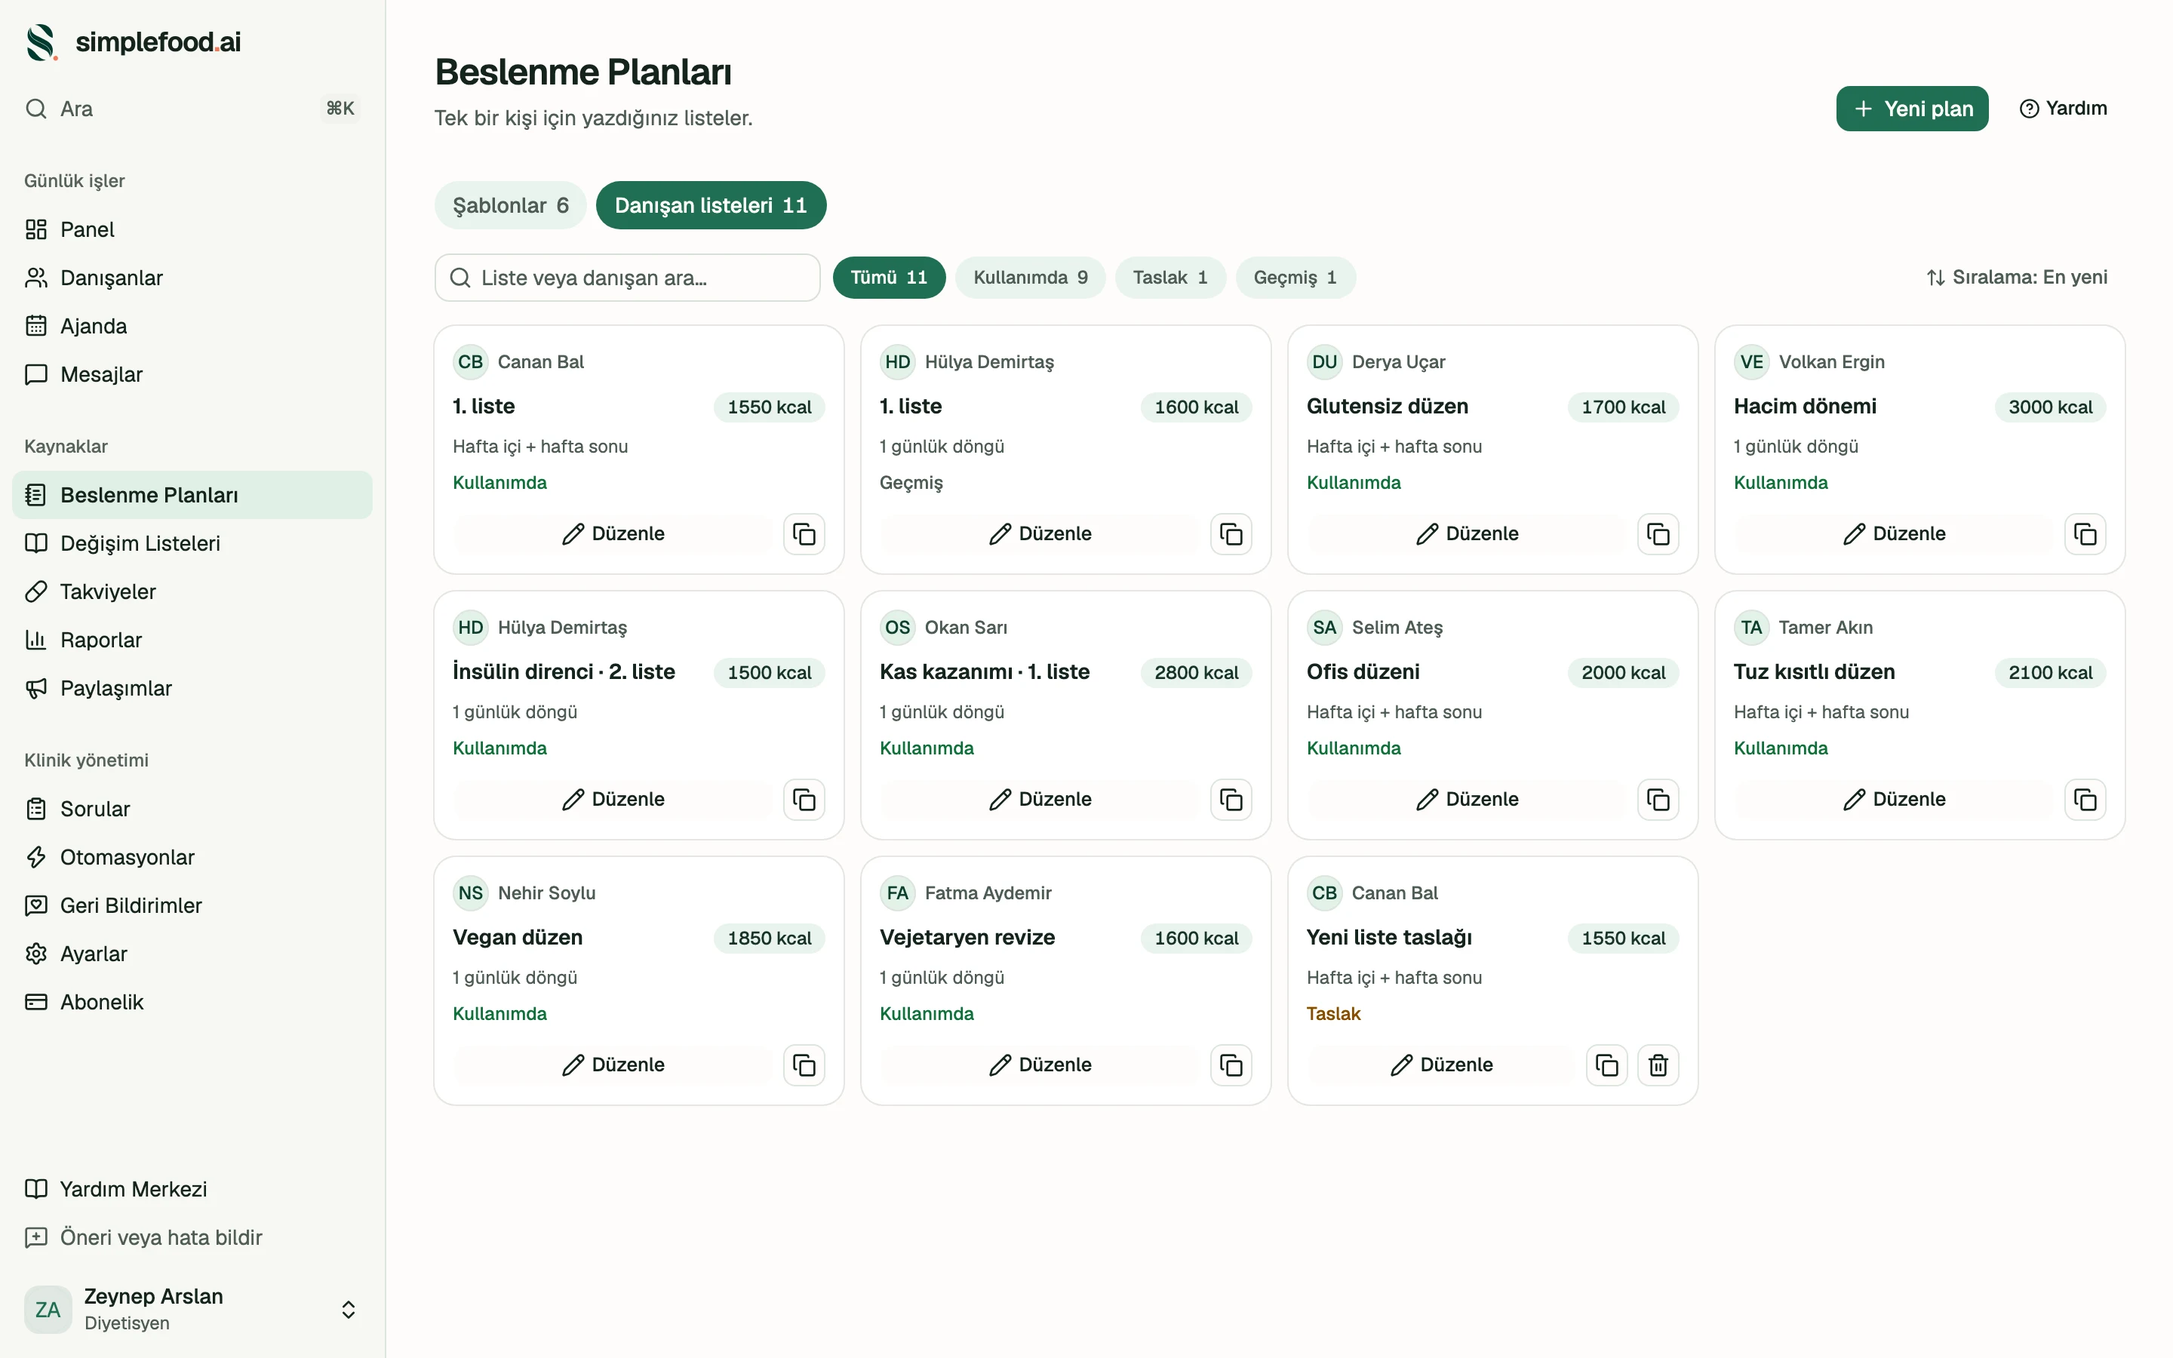2173x1358 pixels.
Task: Duplicate the İnsülin direnci 2. liste plan
Action: tap(804, 800)
